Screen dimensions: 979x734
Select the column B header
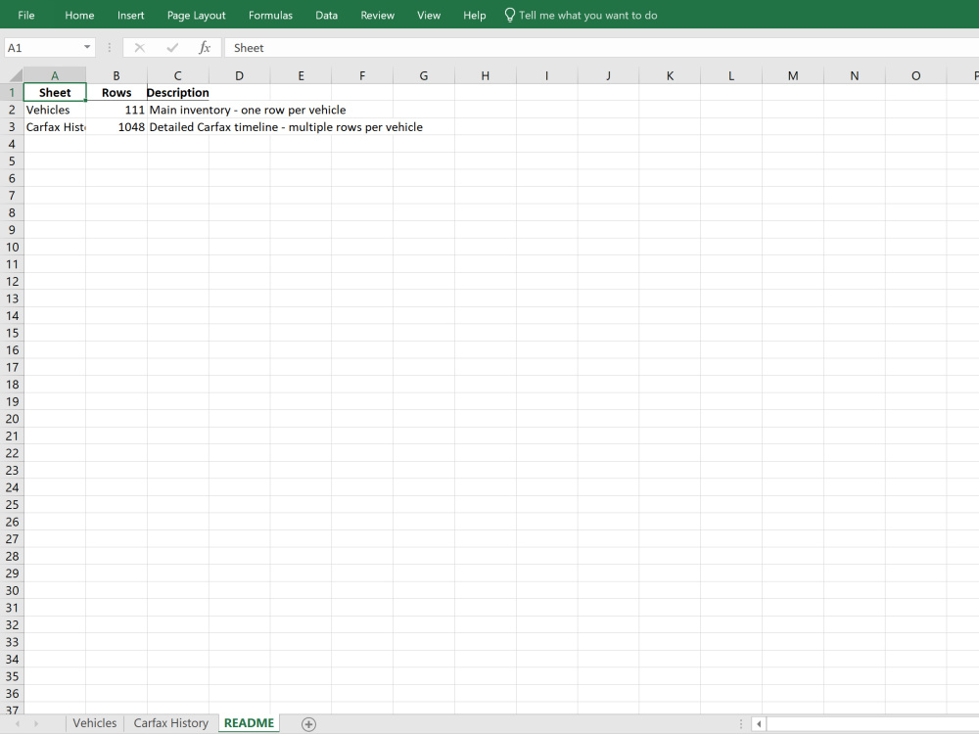click(117, 75)
